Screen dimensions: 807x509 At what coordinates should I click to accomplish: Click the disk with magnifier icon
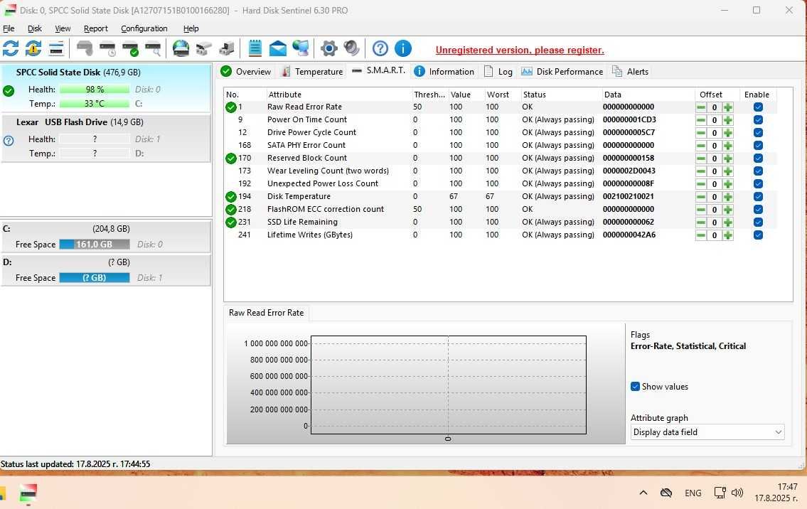[153, 48]
